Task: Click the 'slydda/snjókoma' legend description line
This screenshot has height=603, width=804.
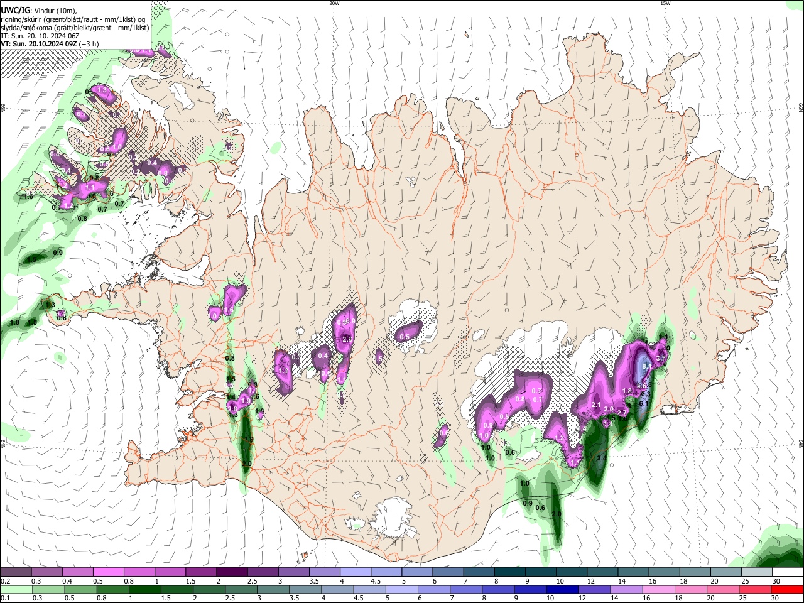Action: [x=75, y=28]
